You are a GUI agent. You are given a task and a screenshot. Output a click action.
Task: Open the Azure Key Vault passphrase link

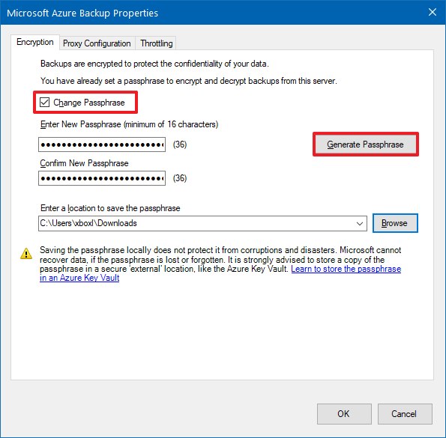coord(346,269)
